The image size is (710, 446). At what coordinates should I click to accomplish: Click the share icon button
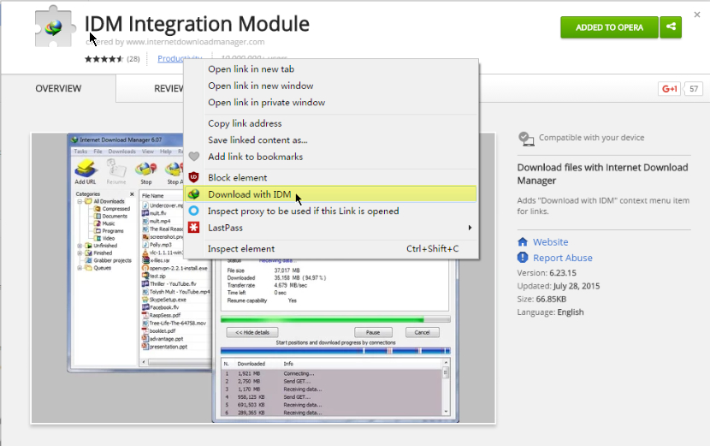(671, 27)
